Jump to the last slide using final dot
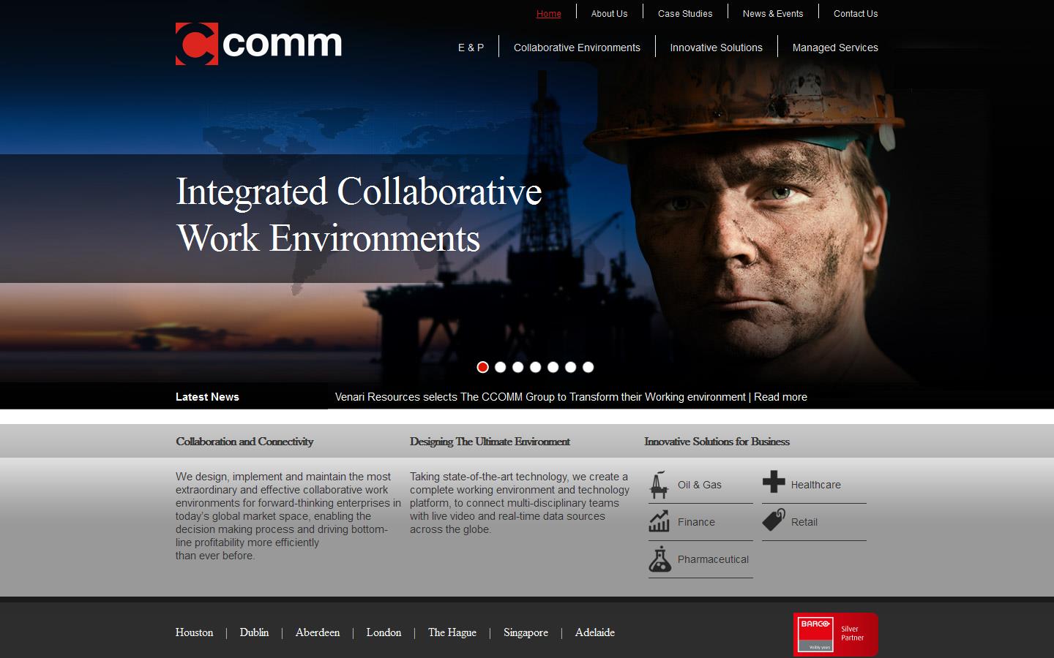This screenshot has height=658, width=1054. tap(588, 367)
